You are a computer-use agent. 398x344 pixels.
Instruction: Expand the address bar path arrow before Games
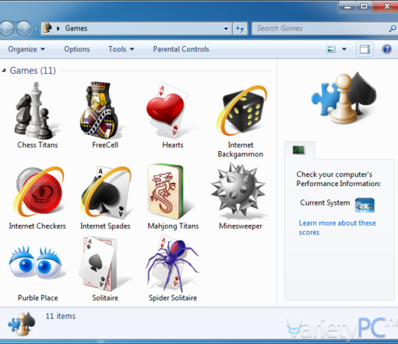click(58, 28)
